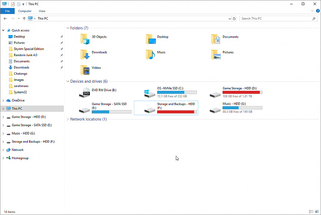Expand the OneDrive tree node
This screenshot has height=215, width=321.
coord(3,100)
